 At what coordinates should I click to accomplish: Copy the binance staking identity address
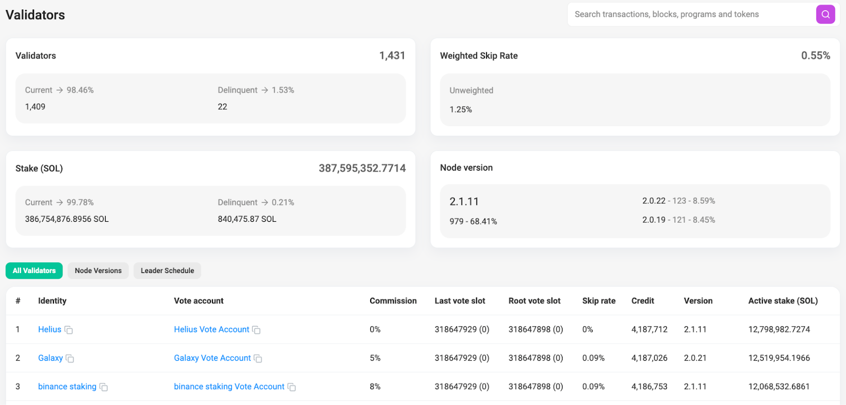click(x=104, y=387)
